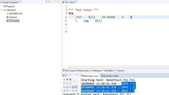Close the TS1.robot editor tab
The height and width of the screenshot is (95, 169).
77,2
